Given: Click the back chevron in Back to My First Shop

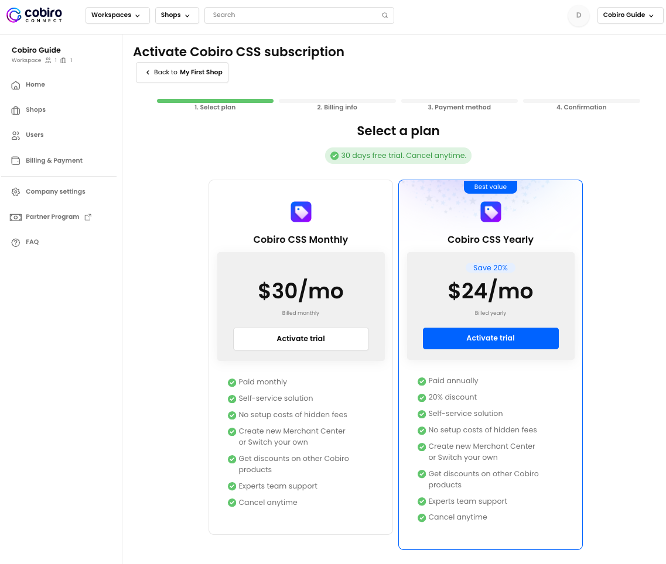Looking at the screenshot, I should pyautogui.click(x=148, y=73).
